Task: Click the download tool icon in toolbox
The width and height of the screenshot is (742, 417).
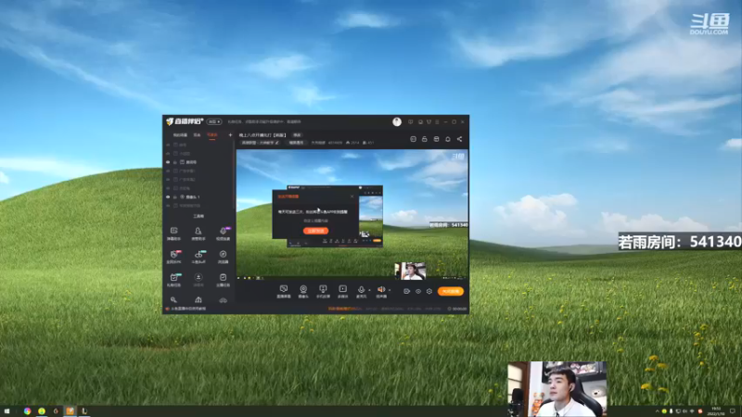Action: click(x=198, y=280)
